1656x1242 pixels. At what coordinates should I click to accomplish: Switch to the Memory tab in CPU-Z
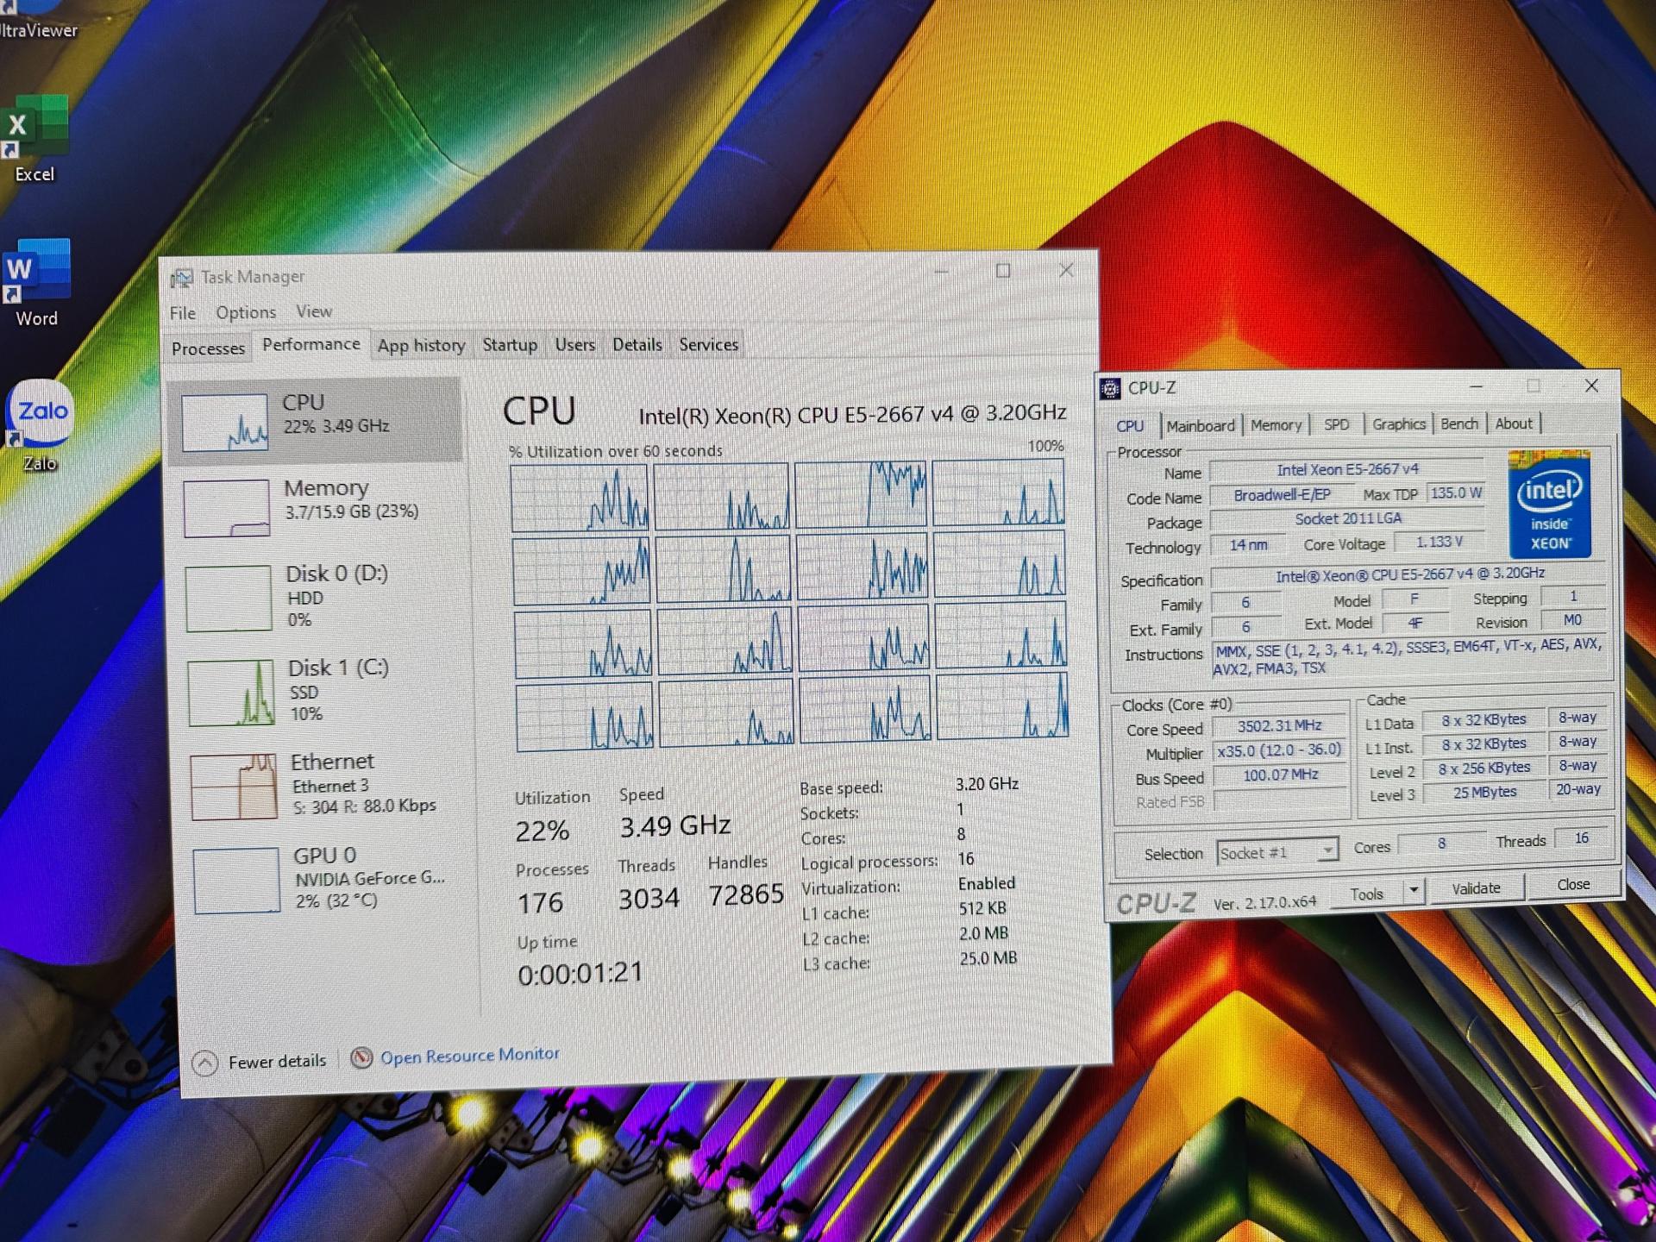click(x=1276, y=423)
